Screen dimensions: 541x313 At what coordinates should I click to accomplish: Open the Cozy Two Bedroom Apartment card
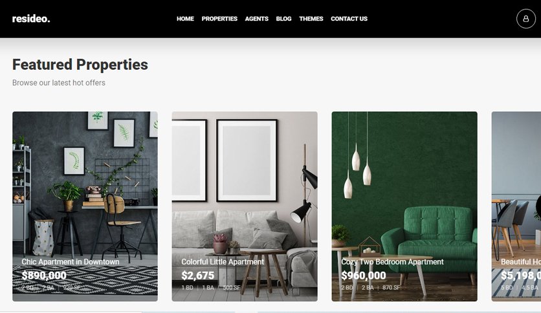pyautogui.click(x=404, y=206)
